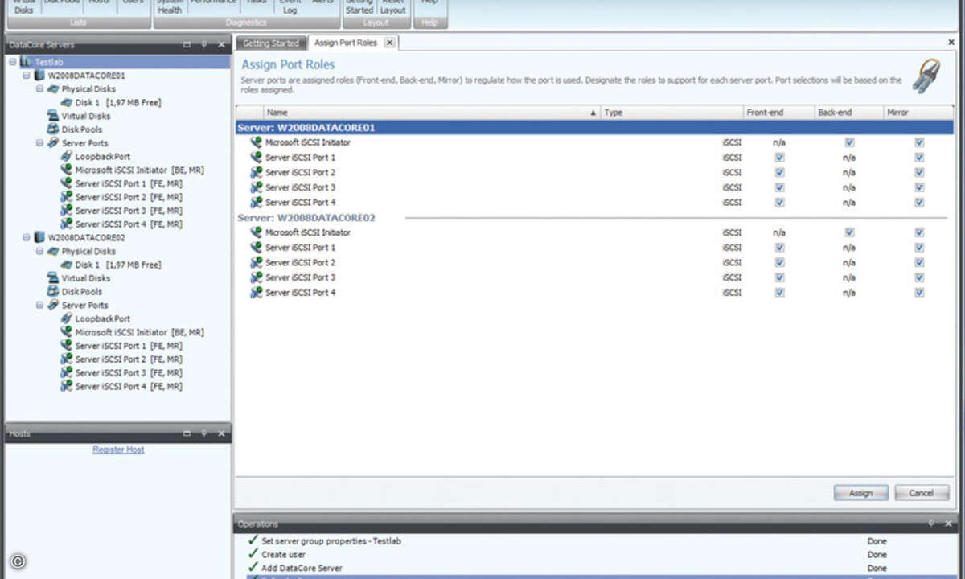The width and height of the screenshot is (965, 579).
Task: Select LoopbackPort under W2008DATACORE02 in tree
Action: [103, 319]
